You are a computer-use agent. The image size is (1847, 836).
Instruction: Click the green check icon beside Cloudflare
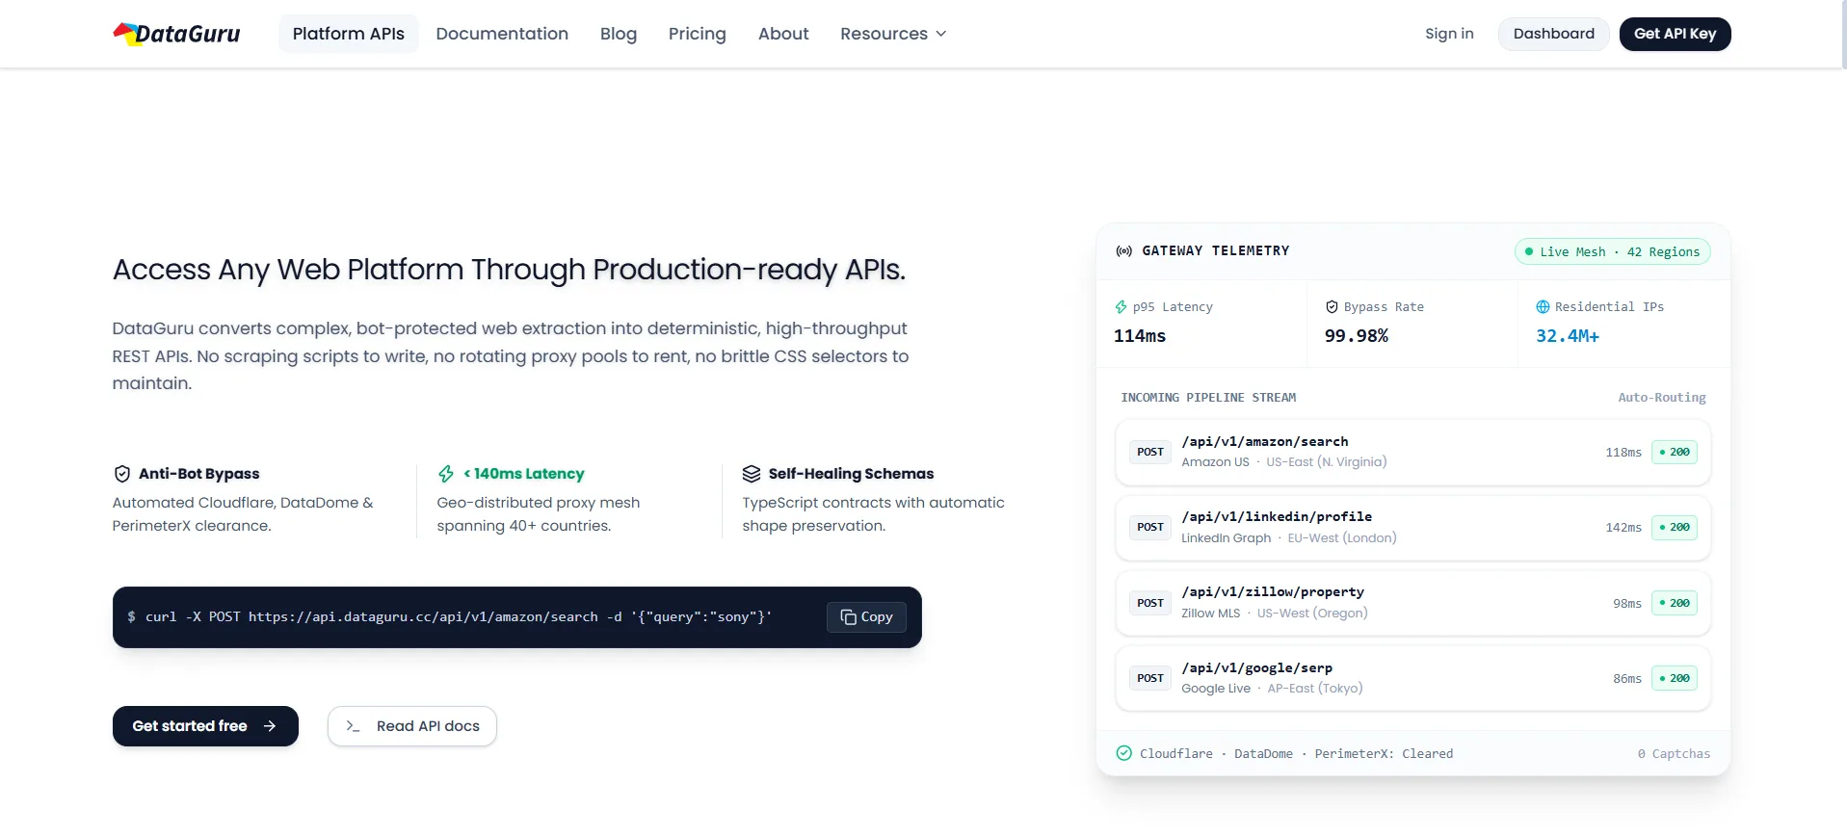point(1124,753)
